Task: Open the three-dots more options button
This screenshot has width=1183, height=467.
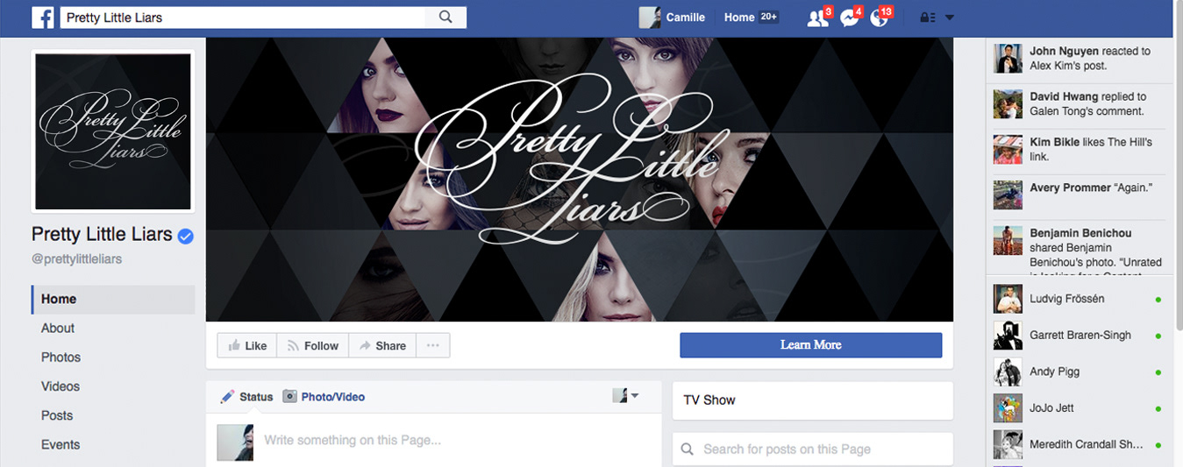Action: [x=432, y=345]
